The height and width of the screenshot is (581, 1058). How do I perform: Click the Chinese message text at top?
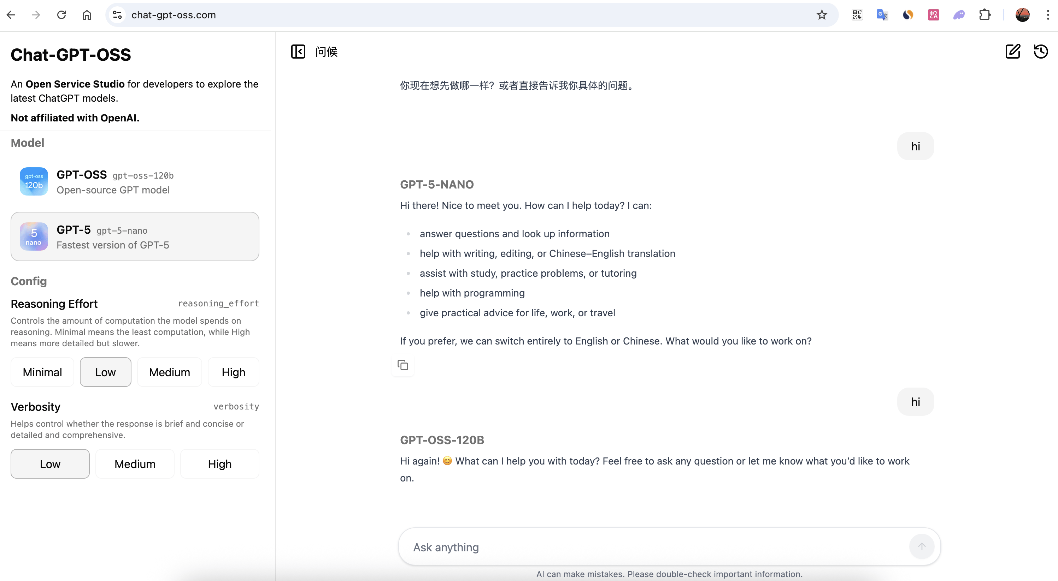point(519,85)
